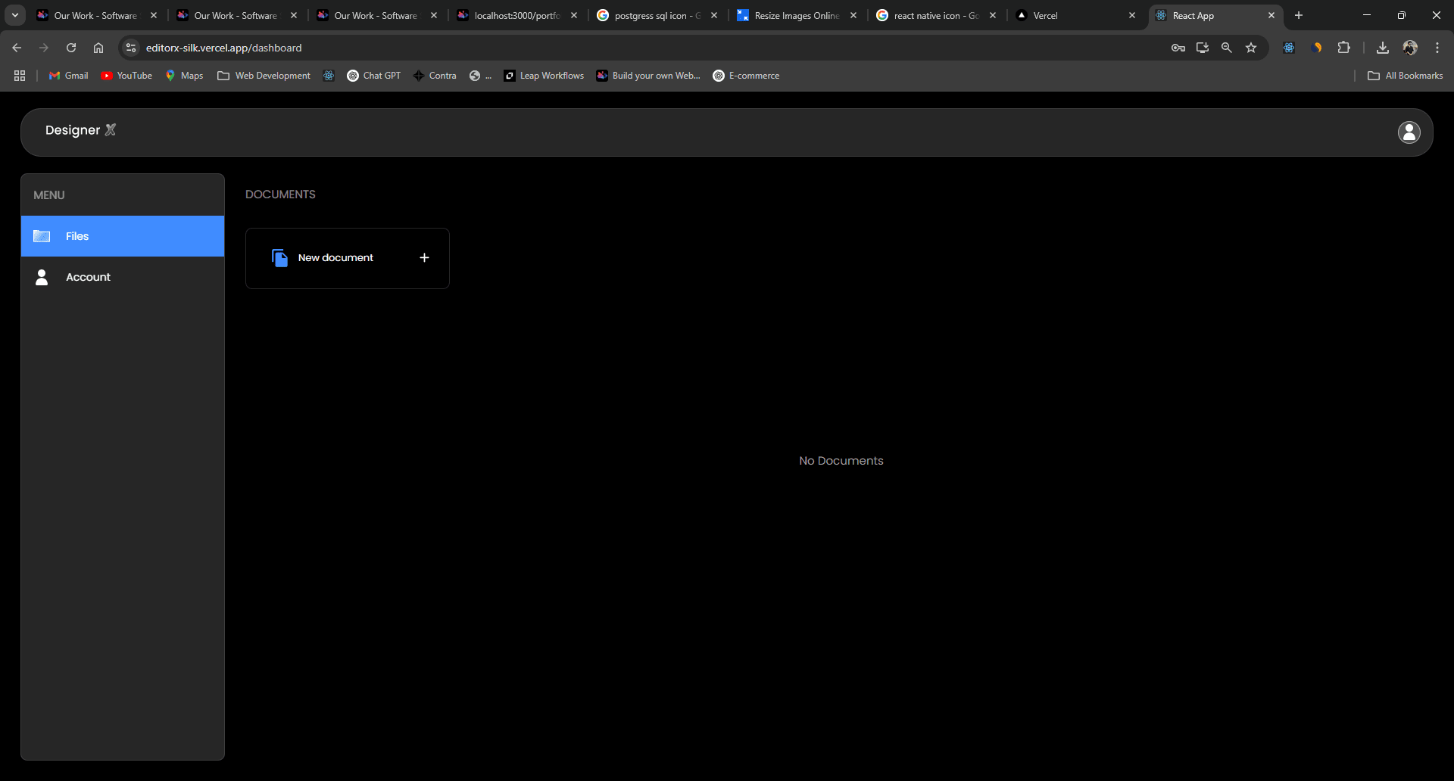The height and width of the screenshot is (781, 1454).
Task: Open the Downloads icon in toolbar
Action: [x=1383, y=48]
